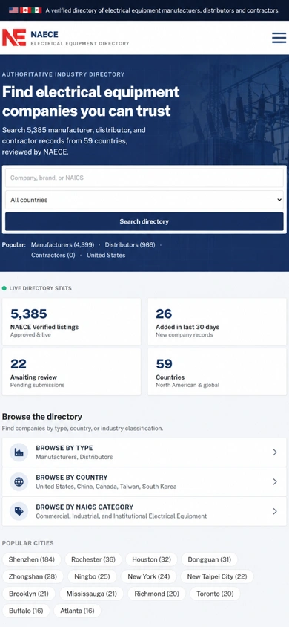This screenshot has width=289, height=627.
Task: Open the Awaiting review stat card
Action: tap(71, 372)
